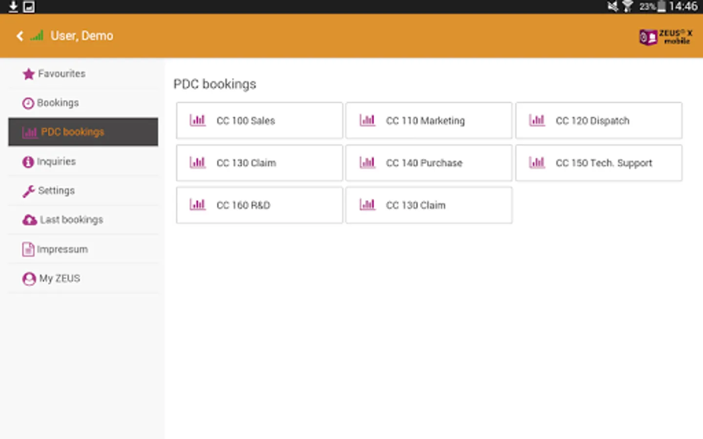Click the Settings wrench icon
This screenshot has width=703, height=439.
point(28,191)
